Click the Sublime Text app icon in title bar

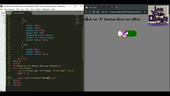[1, 6]
